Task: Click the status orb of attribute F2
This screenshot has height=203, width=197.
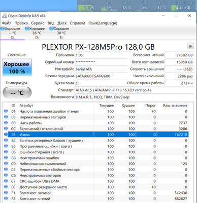Action: tap(6, 198)
